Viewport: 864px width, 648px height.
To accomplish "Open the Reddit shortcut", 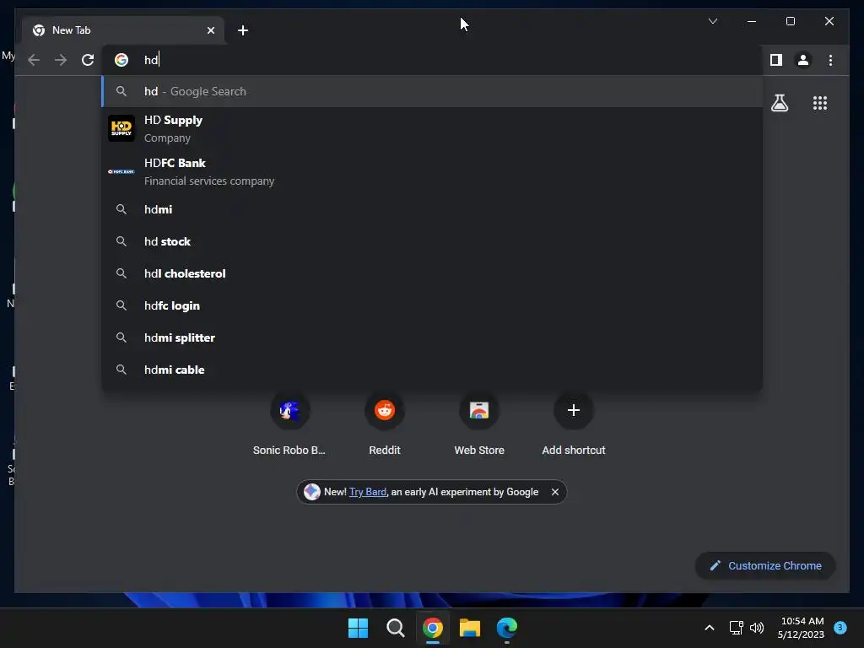I will tap(385, 424).
